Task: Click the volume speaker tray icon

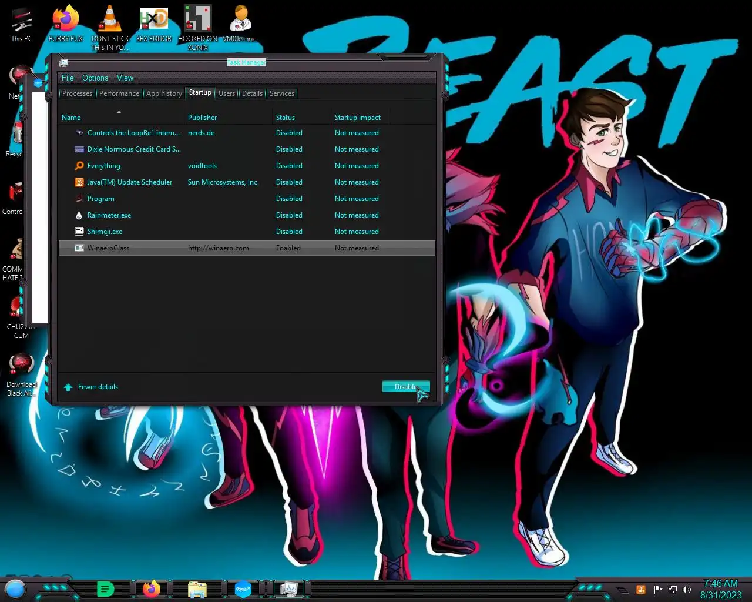Action: (x=687, y=589)
